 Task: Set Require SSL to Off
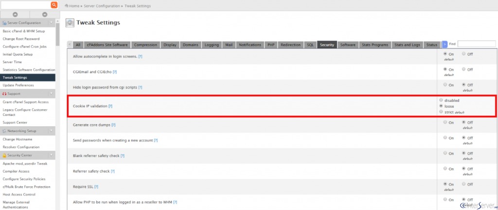464,184
